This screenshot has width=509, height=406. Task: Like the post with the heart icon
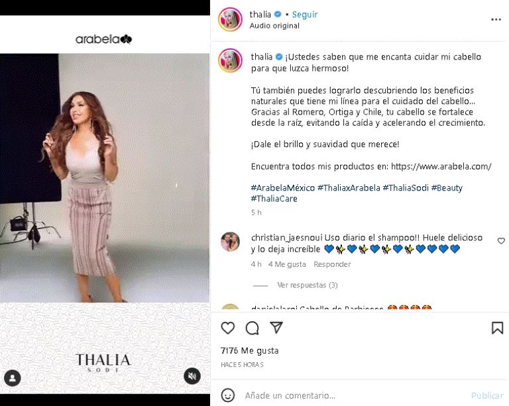pyautogui.click(x=228, y=328)
